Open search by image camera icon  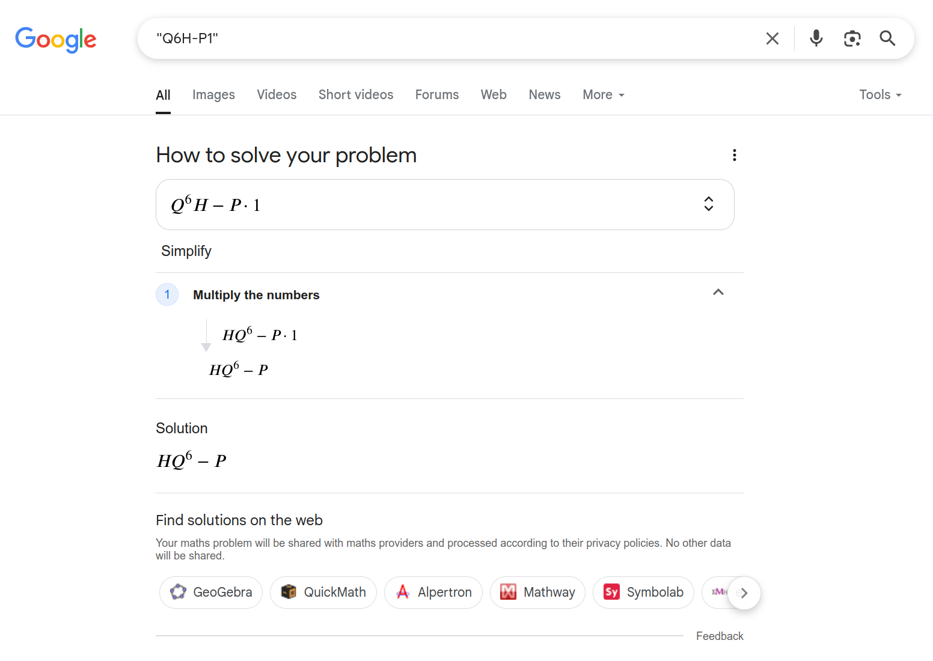point(852,38)
